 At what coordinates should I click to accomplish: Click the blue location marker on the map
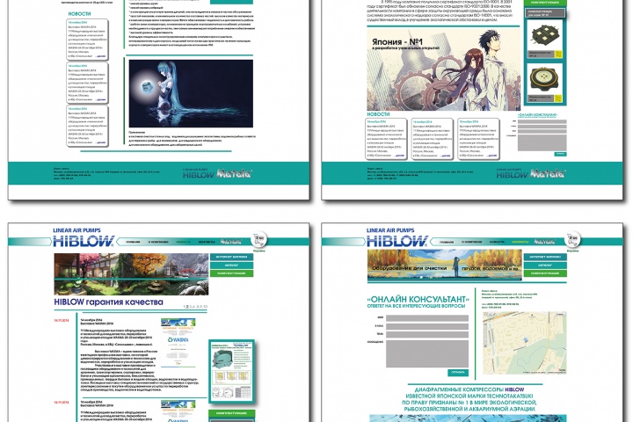(x=525, y=340)
